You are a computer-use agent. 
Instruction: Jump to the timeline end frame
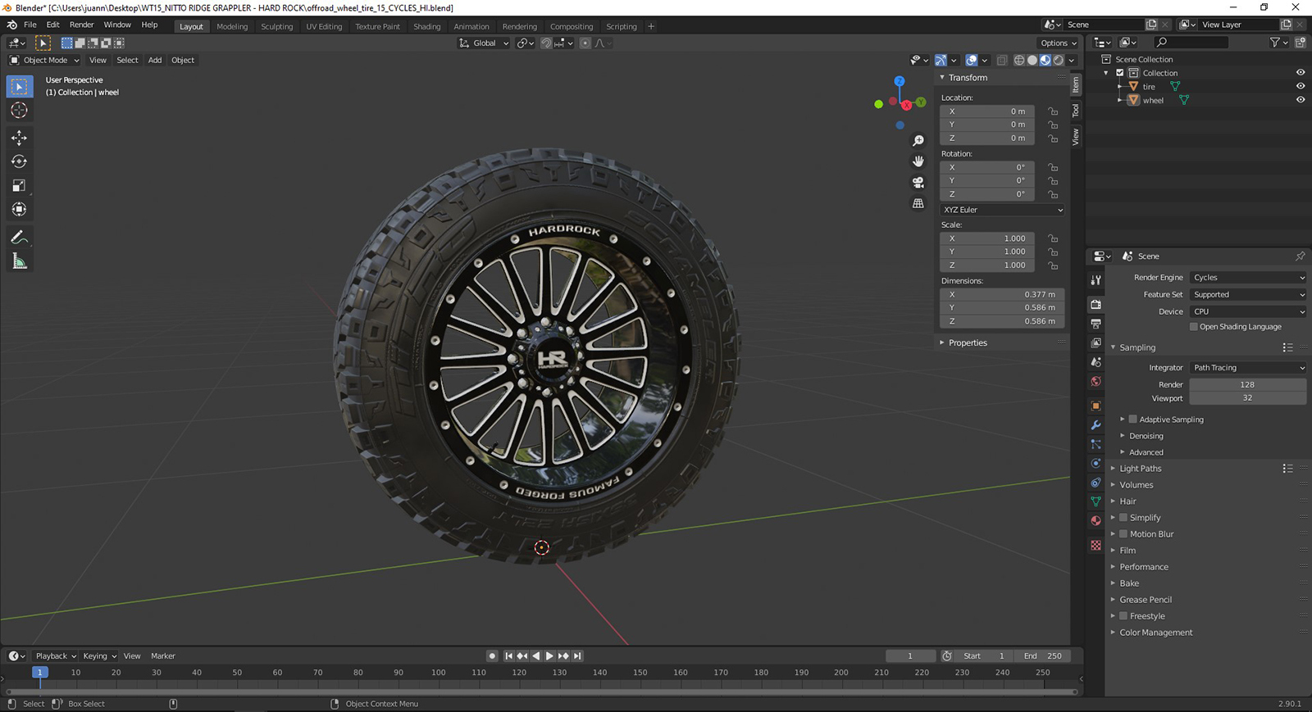(577, 656)
